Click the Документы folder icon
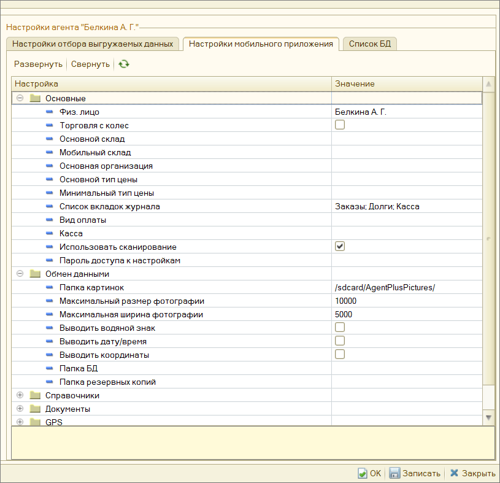 (x=35, y=409)
